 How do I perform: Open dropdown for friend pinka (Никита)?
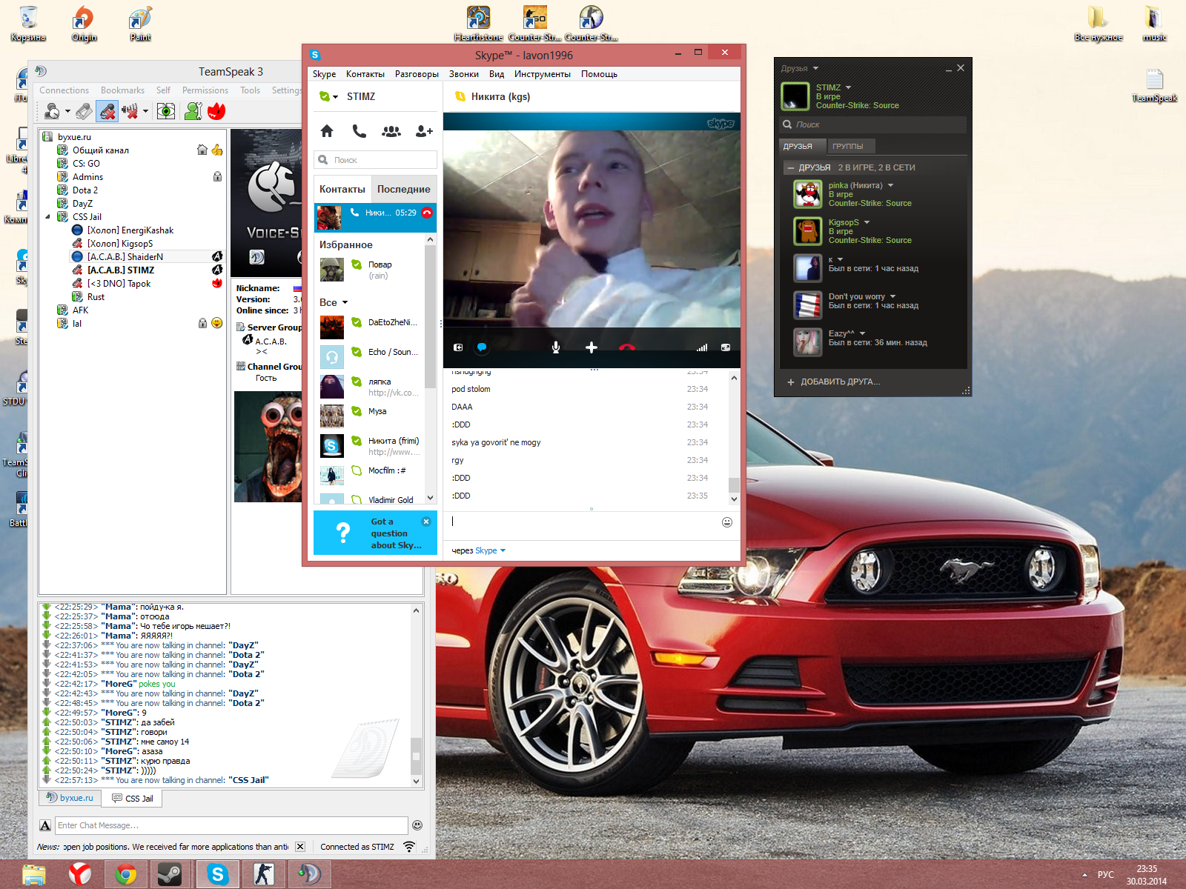(891, 185)
